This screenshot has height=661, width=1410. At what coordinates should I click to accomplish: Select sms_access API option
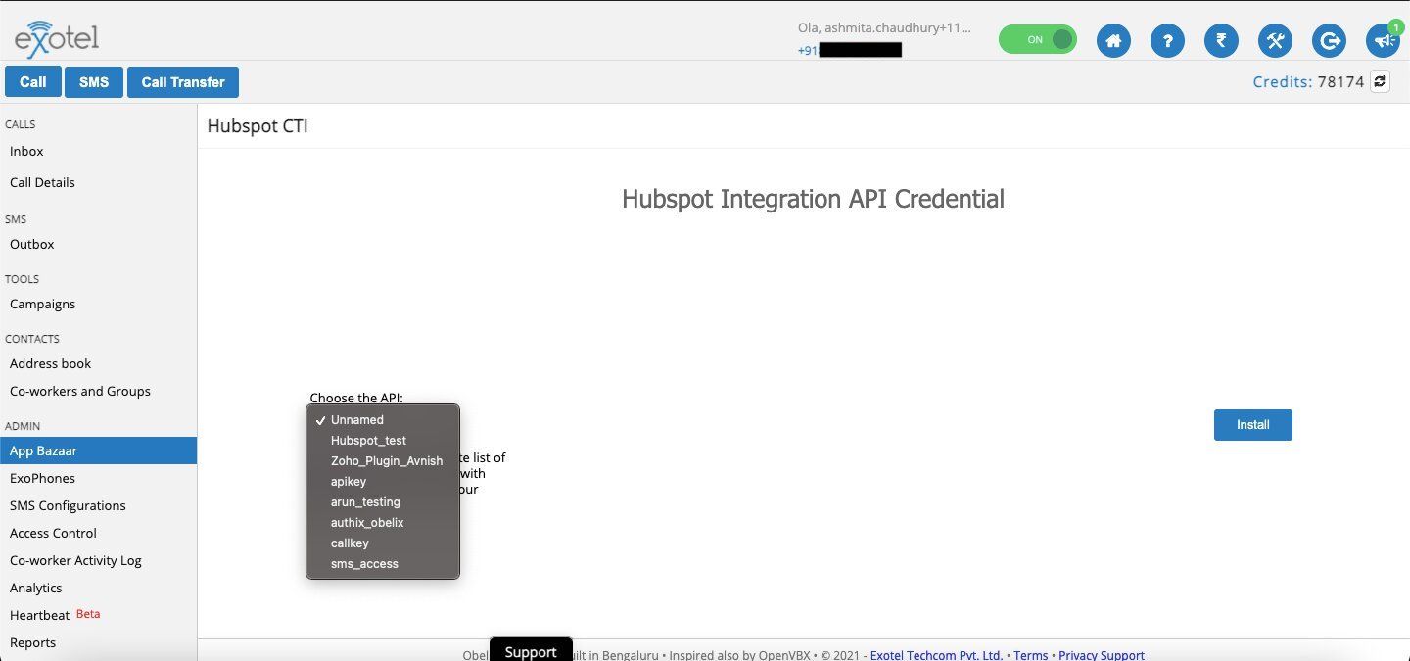click(x=383, y=564)
